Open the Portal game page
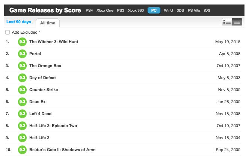This screenshot has height=156, width=249. (35, 54)
